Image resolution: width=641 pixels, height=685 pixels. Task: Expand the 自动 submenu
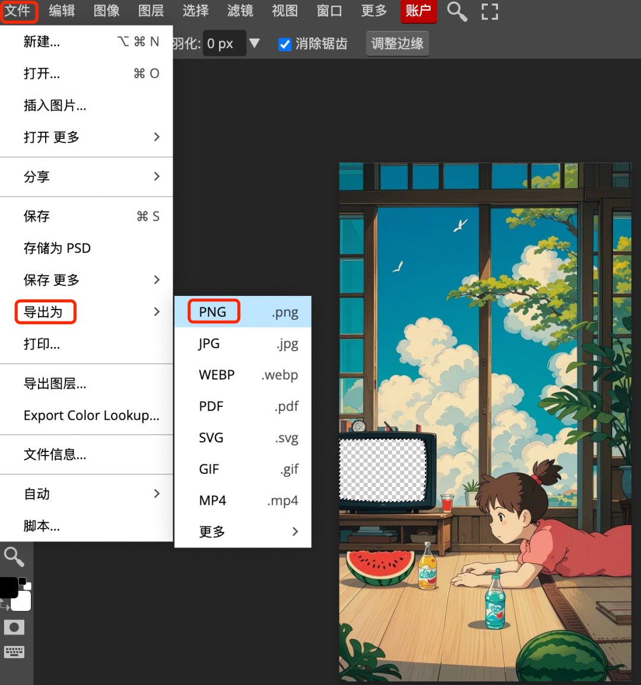(x=87, y=494)
